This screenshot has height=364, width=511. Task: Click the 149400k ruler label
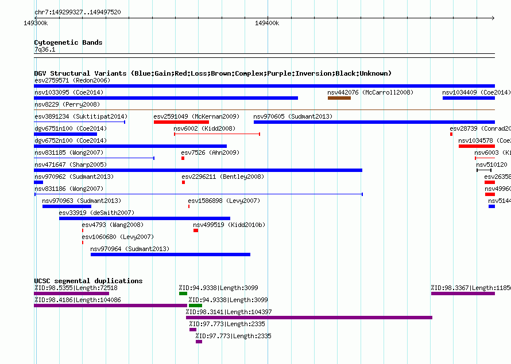tap(267, 23)
